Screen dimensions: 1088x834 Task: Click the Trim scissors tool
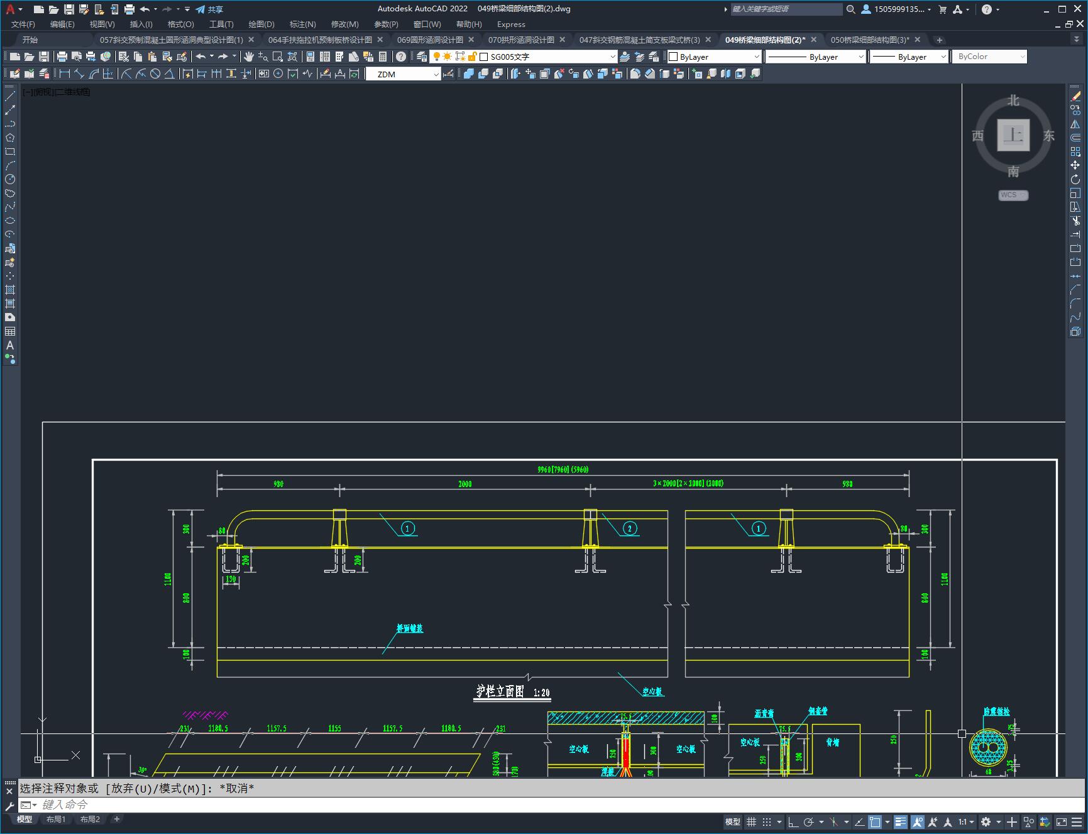click(1075, 221)
